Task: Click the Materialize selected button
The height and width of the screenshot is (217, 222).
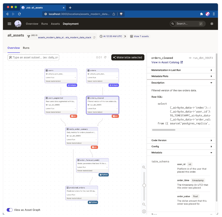Action: (x=128, y=57)
